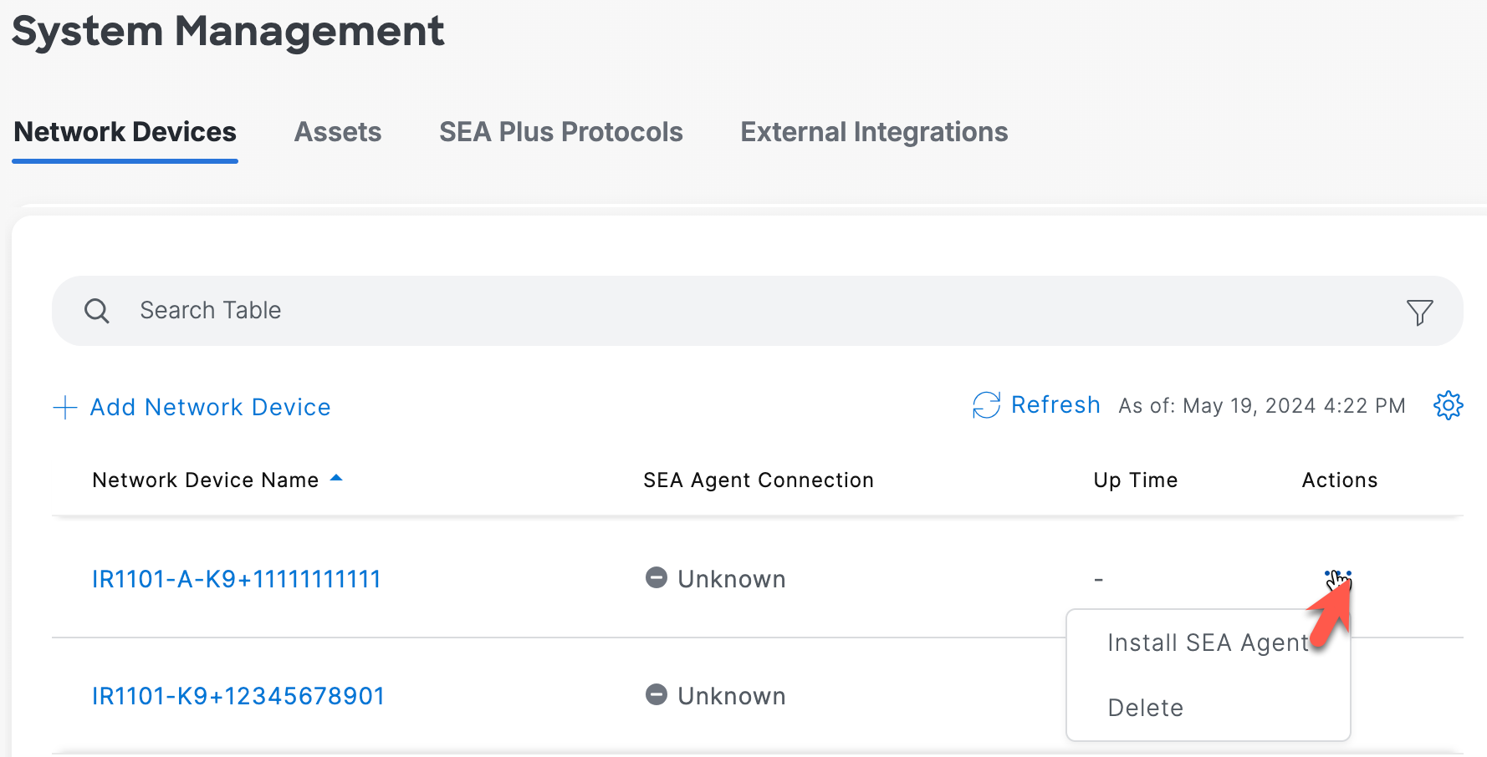The width and height of the screenshot is (1487, 757).
Task: Switch to the Assets tab
Action: click(x=338, y=131)
